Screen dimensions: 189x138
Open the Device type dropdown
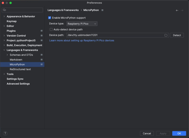[x=82, y=24]
